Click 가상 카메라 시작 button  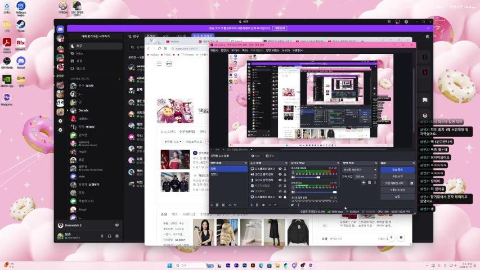[394, 183]
